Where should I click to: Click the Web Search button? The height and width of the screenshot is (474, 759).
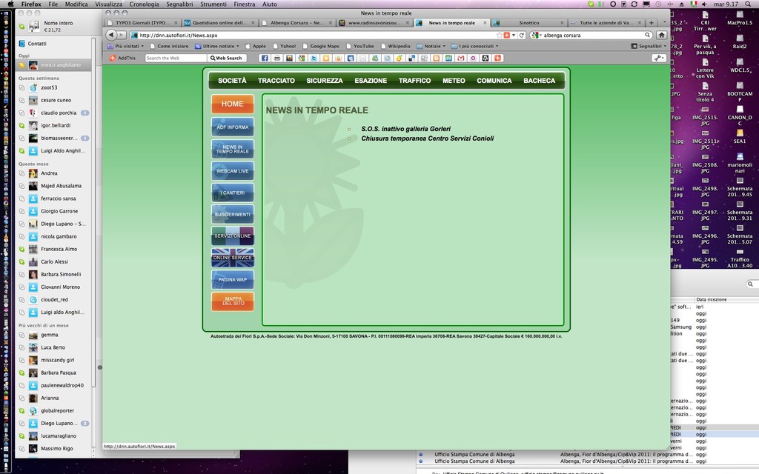[228, 58]
